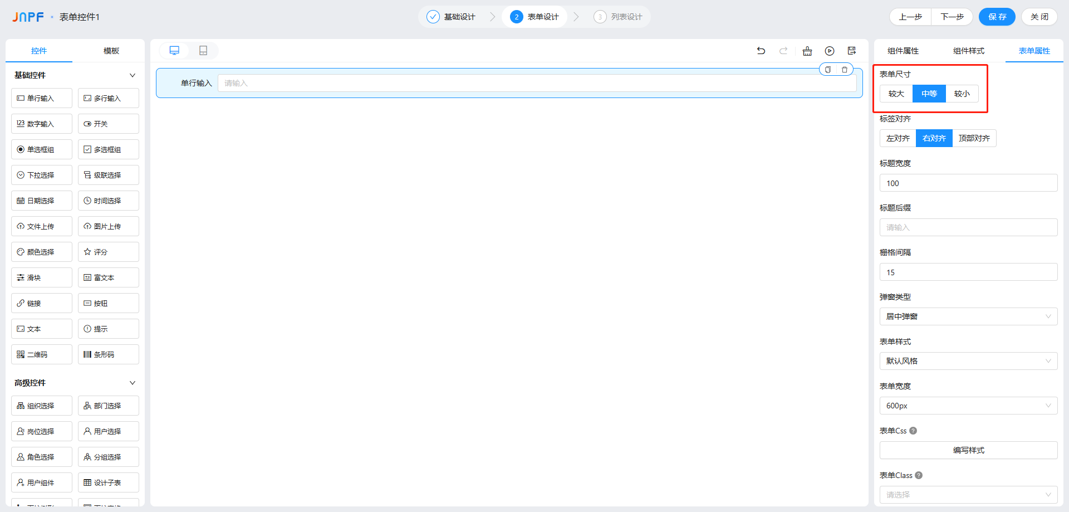Set label alignment to 右对齐
This screenshot has height=512, width=1069.
934,138
